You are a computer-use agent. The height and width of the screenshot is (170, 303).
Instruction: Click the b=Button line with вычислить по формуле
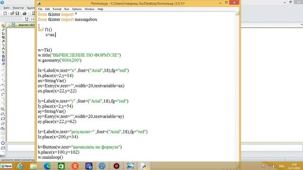[x=80, y=147]
